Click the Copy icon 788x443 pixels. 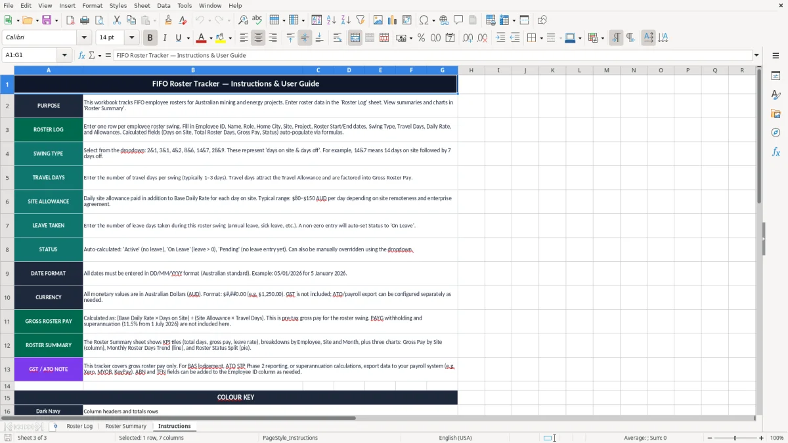(x=131, y=20)
